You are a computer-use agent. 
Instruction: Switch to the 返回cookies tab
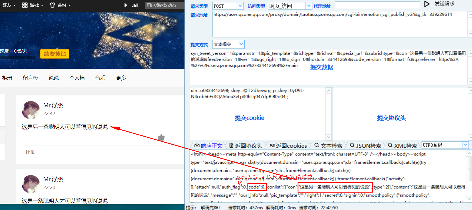coord(288,146)
